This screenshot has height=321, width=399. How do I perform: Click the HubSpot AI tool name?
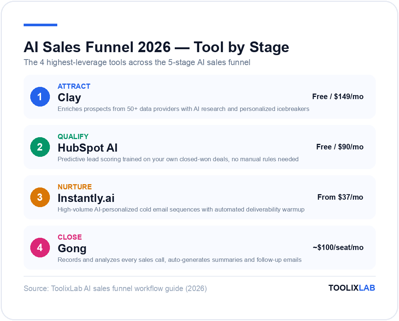point(88,148)
